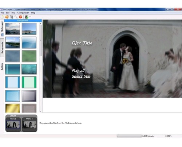This screenshot has width=182, height=147.
Task: Switch to the Buttons side tab
Action: pyautogui.click(x=2, y=66)
